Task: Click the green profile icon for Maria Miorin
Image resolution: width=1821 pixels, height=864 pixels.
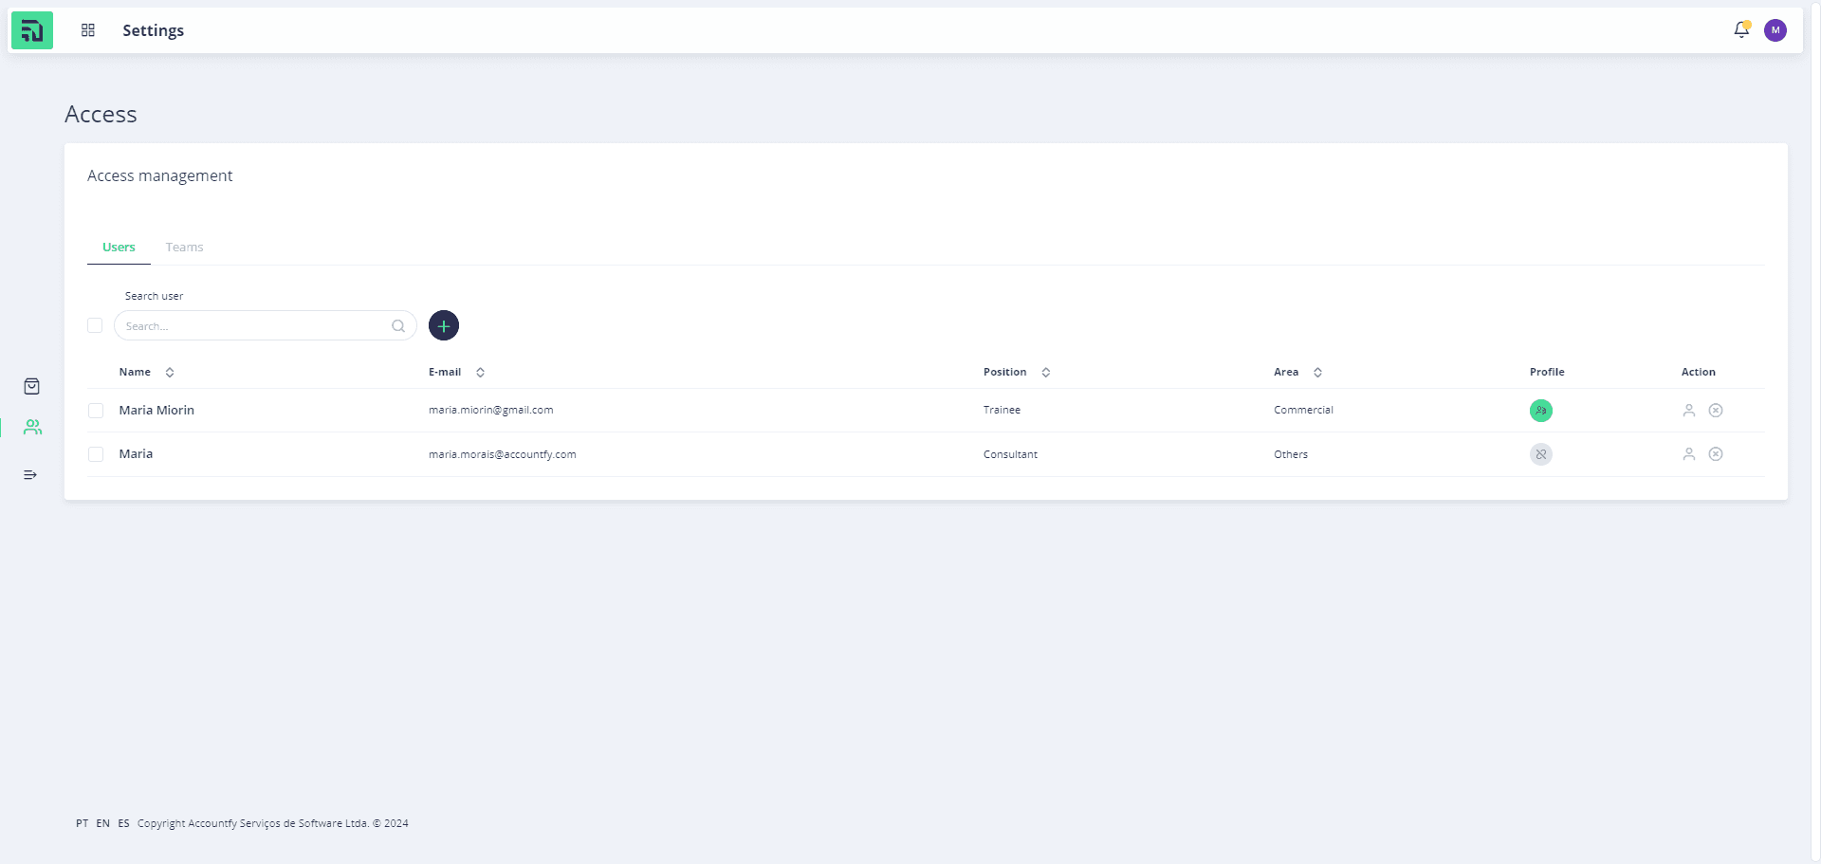Action: point(1541,411)
